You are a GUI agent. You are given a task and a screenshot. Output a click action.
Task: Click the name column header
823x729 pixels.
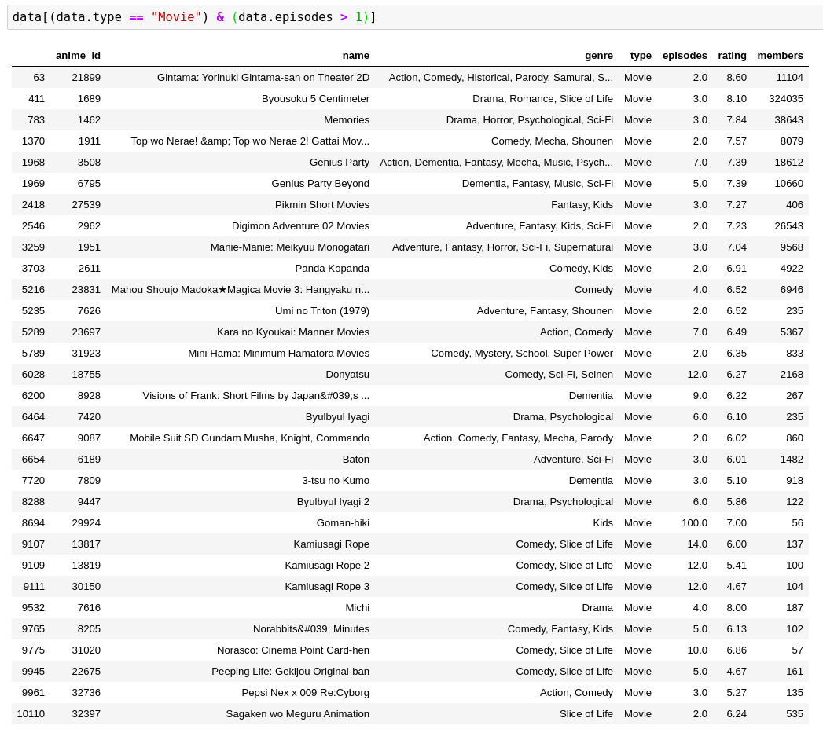[x=355, y=55]
